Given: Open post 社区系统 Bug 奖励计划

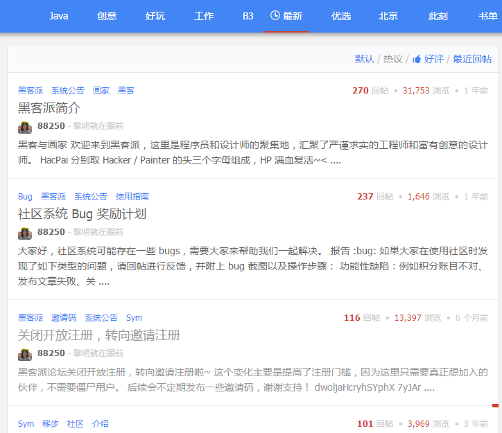Looking at the screenshot, I should point(82,213).
